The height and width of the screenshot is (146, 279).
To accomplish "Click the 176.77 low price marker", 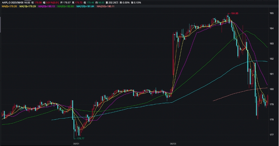I will [80, 139].
